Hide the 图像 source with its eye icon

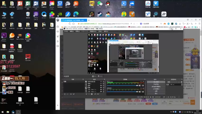[101, 87]
